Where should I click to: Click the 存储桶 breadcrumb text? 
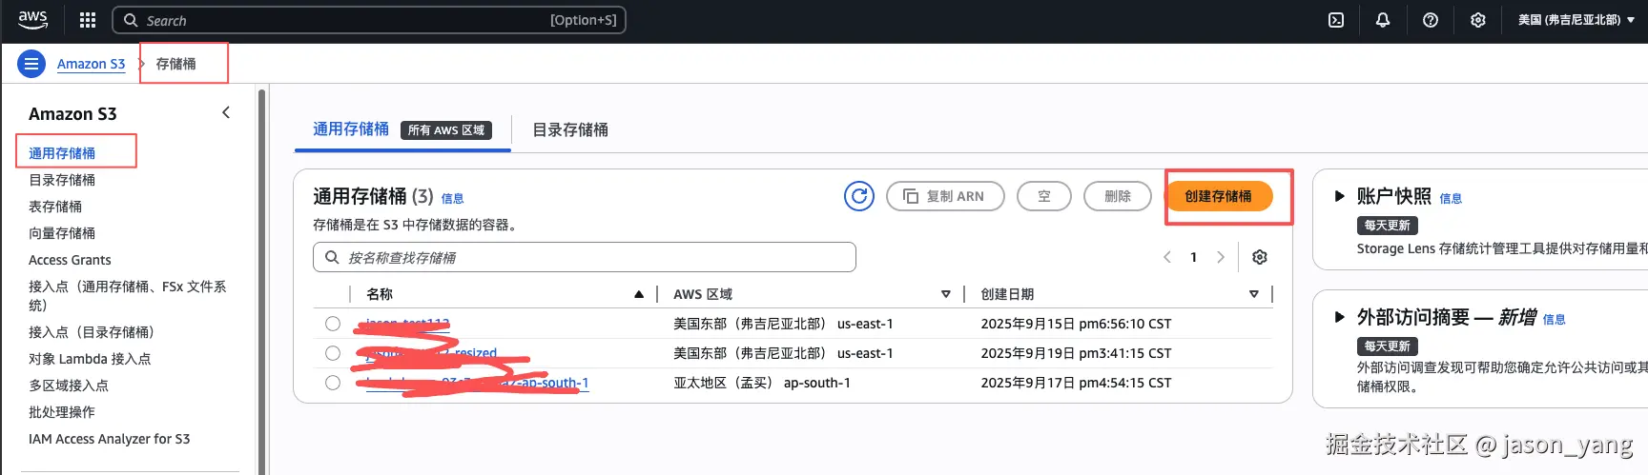(x=176, y=64)
